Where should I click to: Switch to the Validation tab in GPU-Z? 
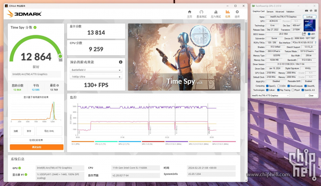[x=290, y=12]
